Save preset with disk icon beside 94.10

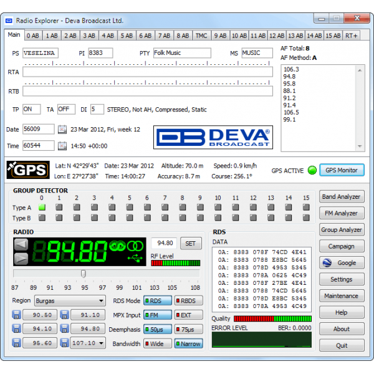16,329
